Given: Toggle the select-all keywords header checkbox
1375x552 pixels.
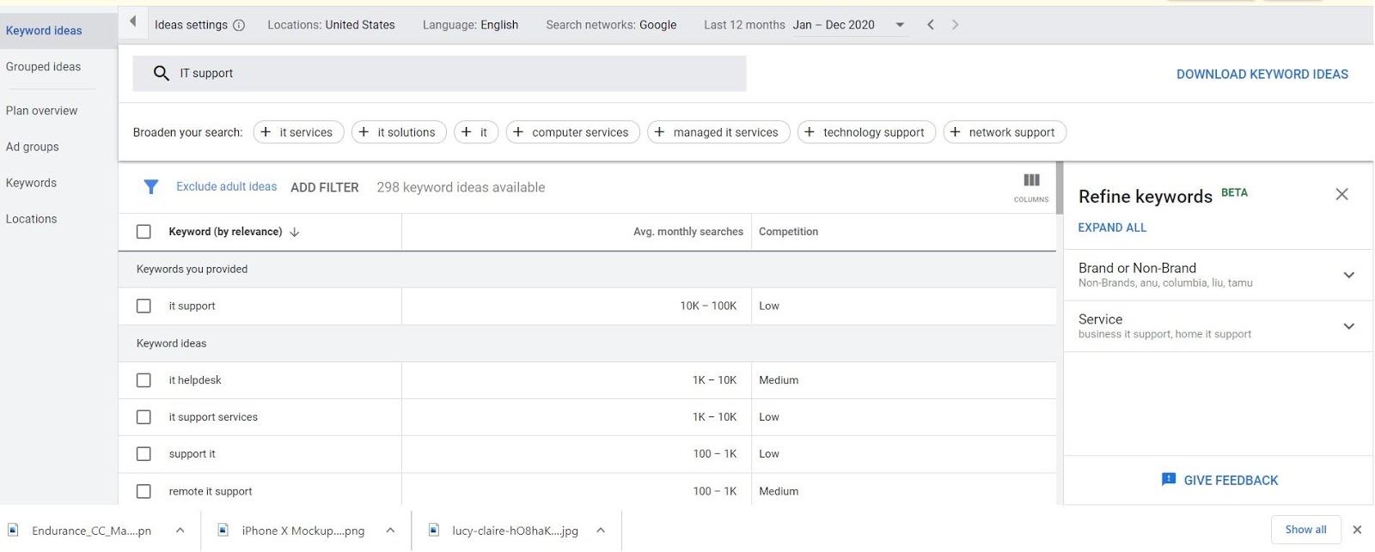Looking at the screenshot, I should point(144,232).
